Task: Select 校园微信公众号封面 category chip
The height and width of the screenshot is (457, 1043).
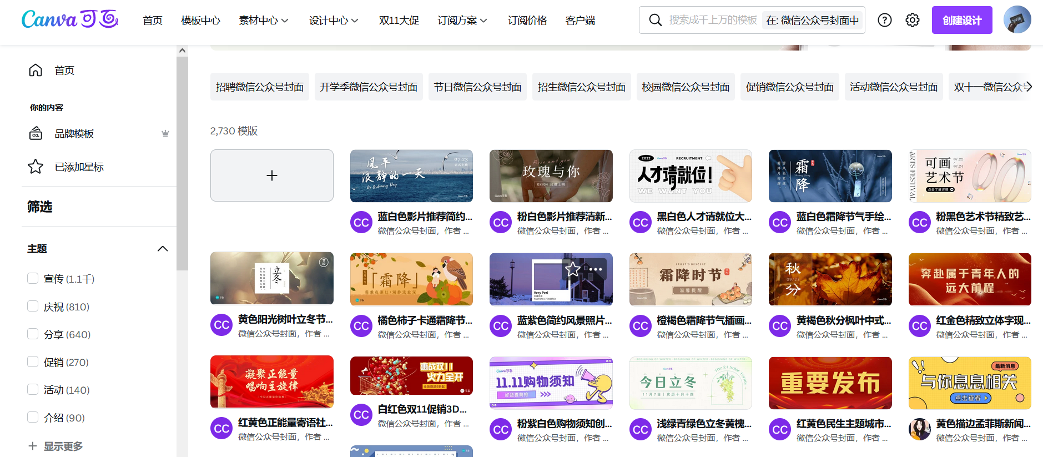Action: tap(686, 87)
